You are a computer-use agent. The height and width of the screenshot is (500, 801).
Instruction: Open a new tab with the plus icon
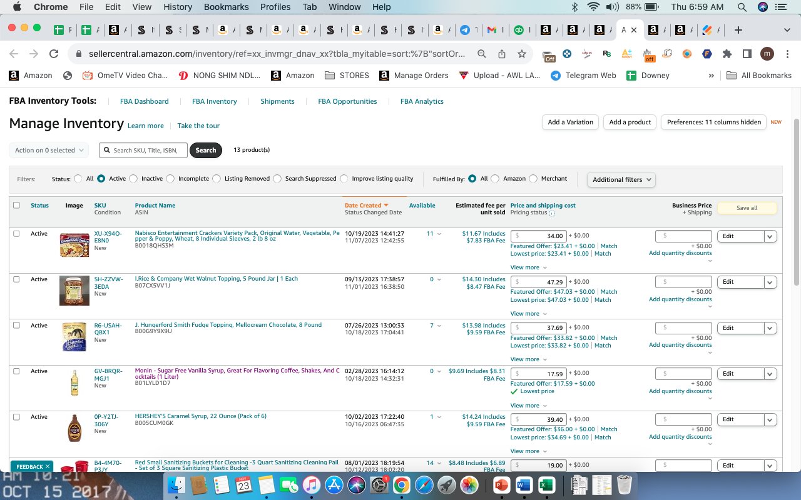[738, 30]
